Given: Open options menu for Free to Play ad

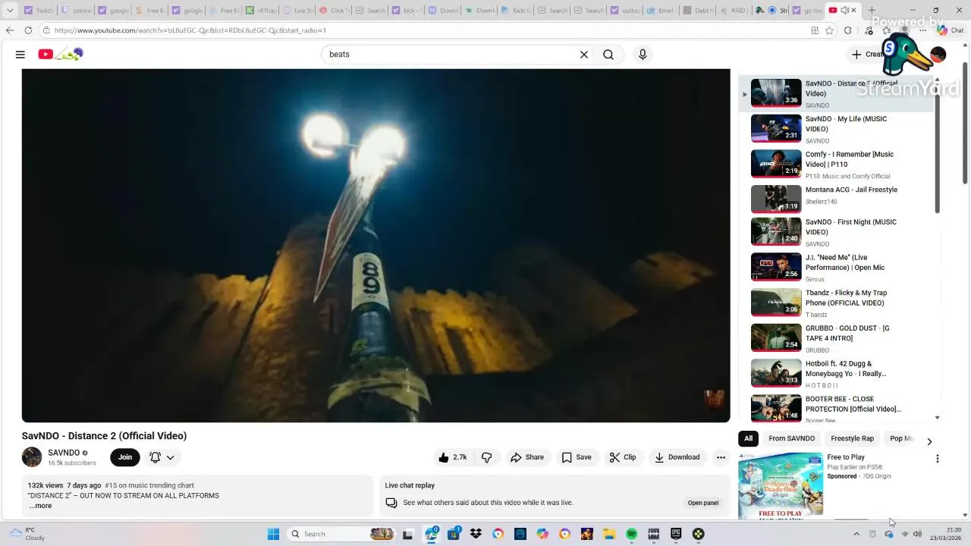Looking at the screenshot, I should tap(937, 459).
